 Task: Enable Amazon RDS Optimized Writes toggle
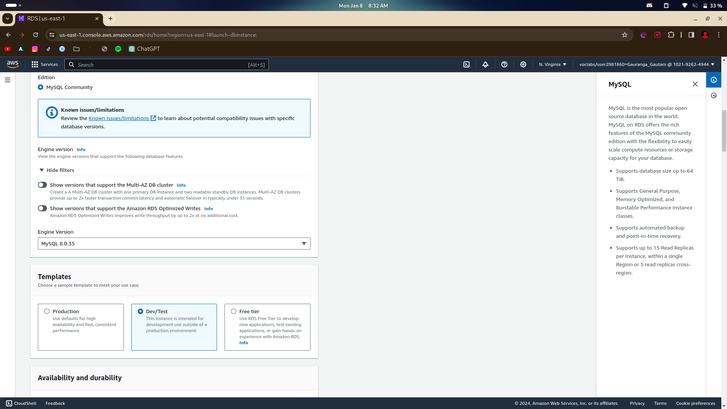(x=42, y=208)
